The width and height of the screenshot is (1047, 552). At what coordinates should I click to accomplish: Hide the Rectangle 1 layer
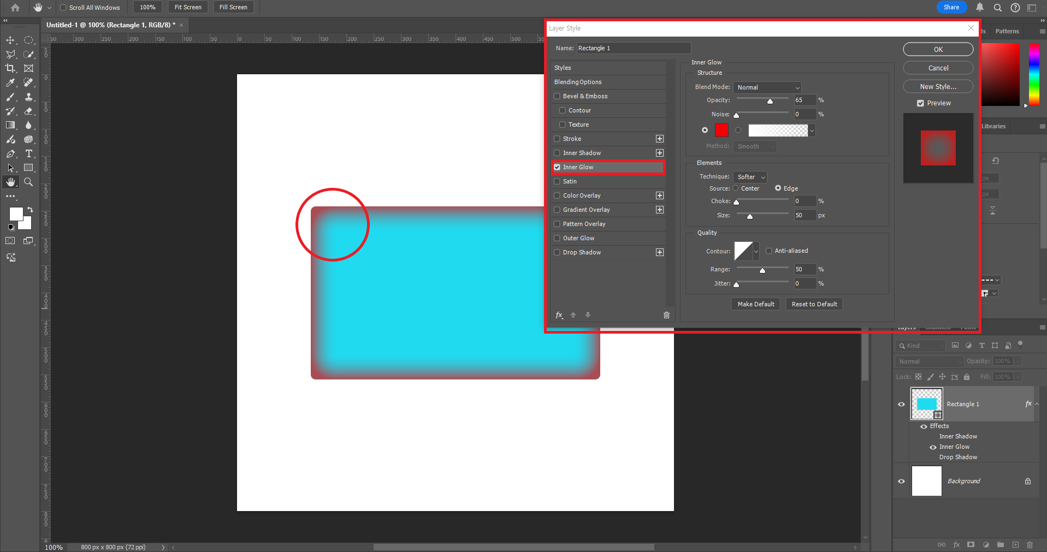(902, 404)
